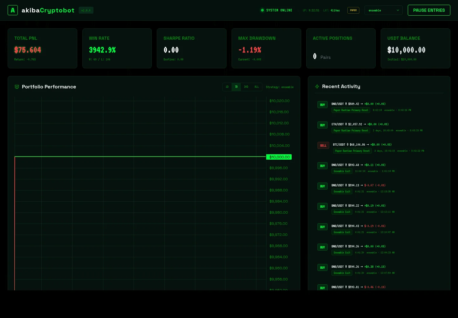Click the PAPER mode badge
458x318 pixels.
point(353,10)
